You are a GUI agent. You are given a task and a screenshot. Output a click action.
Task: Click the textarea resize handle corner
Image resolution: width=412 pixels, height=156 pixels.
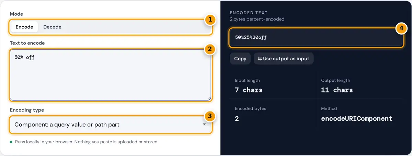209,98
